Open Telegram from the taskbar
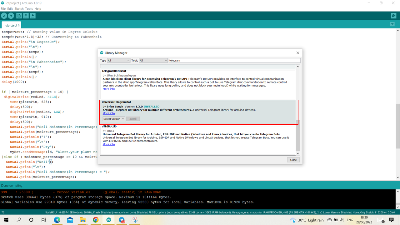The image size is (400, 225). (122, 220)
